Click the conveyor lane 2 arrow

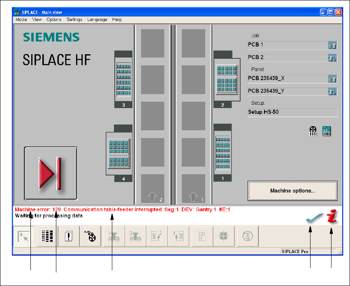[x=153, y=196]
